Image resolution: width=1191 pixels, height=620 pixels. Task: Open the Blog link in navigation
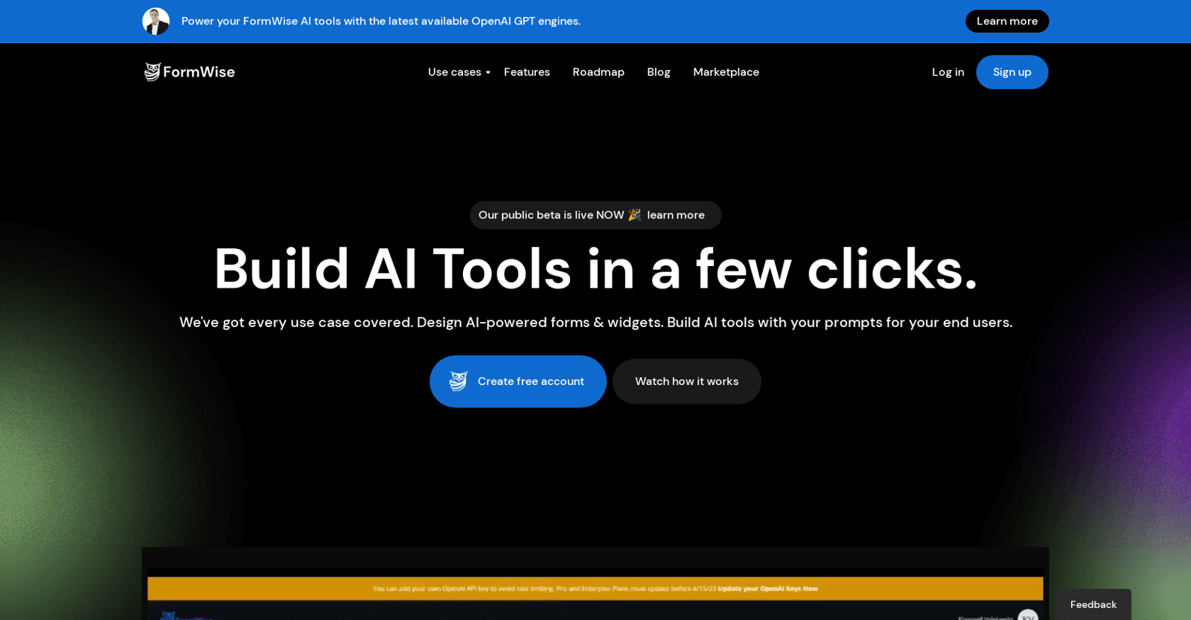(658, 72)
